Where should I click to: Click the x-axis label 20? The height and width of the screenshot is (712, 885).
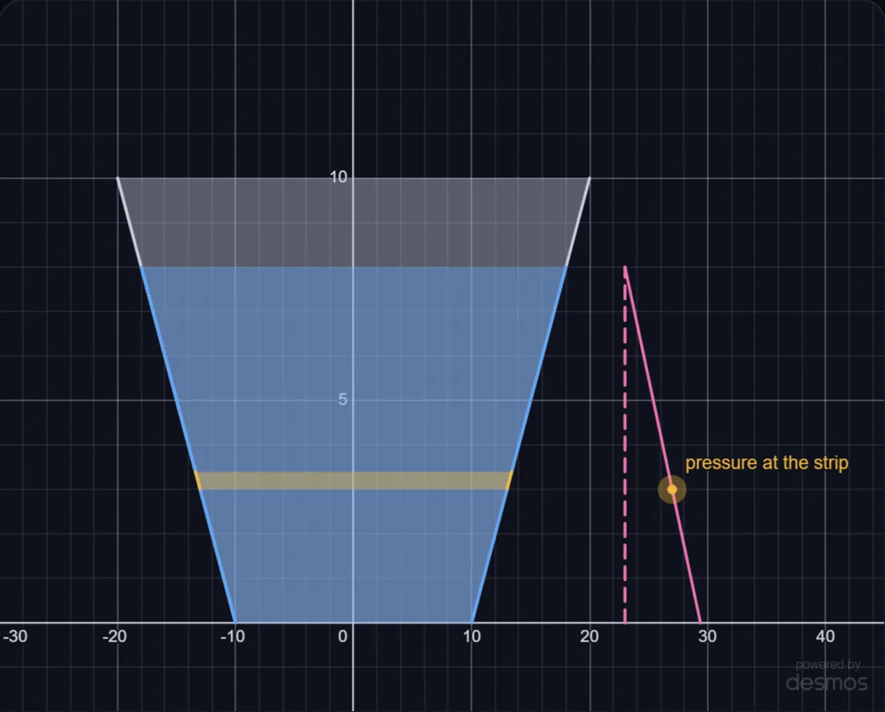[589, 636]
